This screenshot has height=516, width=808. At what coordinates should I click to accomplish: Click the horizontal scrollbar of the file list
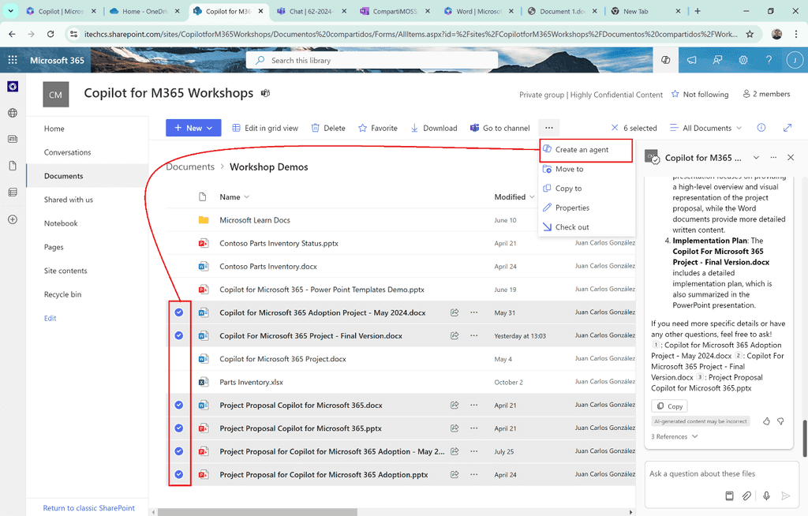click(x=258, y=512)
